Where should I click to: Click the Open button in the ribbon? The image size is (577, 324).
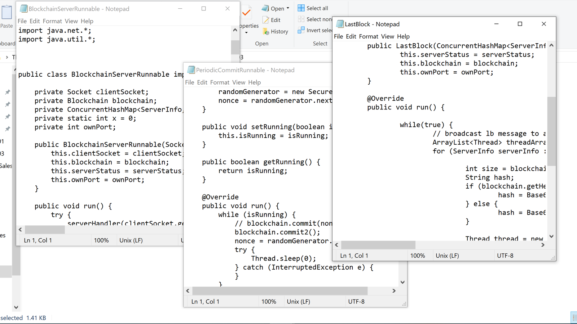pyautogui.click(x=272, y=8)
